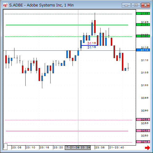Click the 23:10 time axis label
153x153 pixels.
point(31,147)
